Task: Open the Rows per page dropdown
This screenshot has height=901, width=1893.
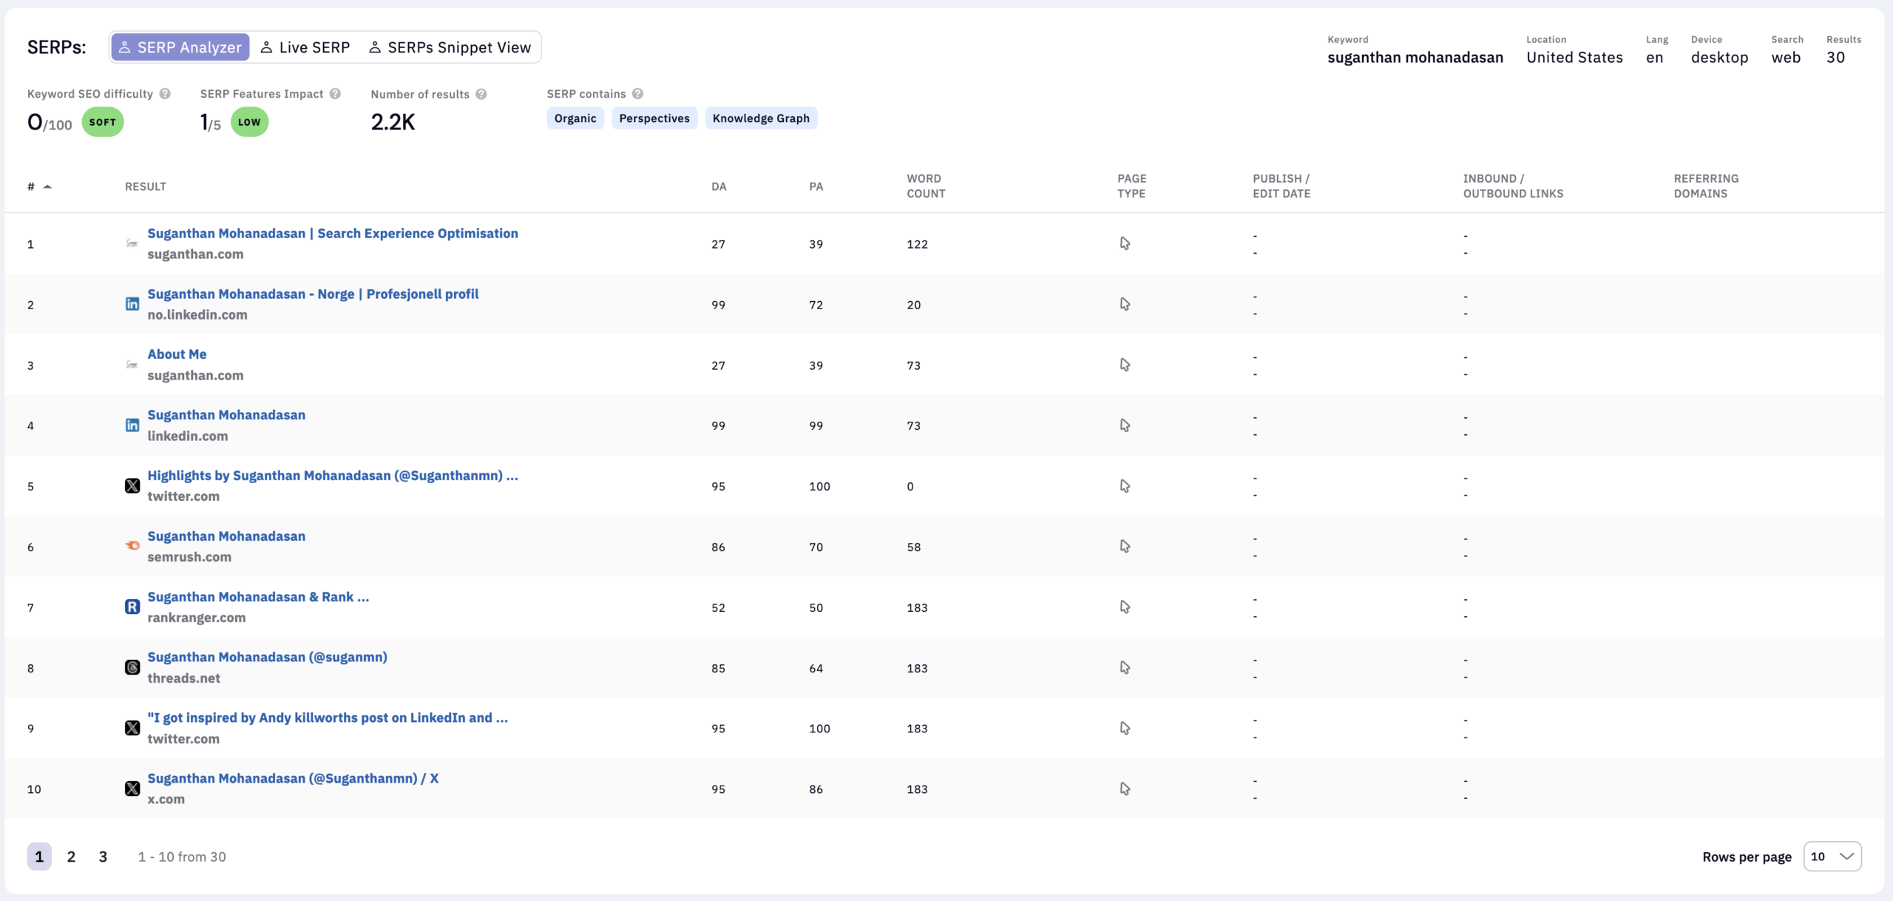Action: [x=1832, y=856]
